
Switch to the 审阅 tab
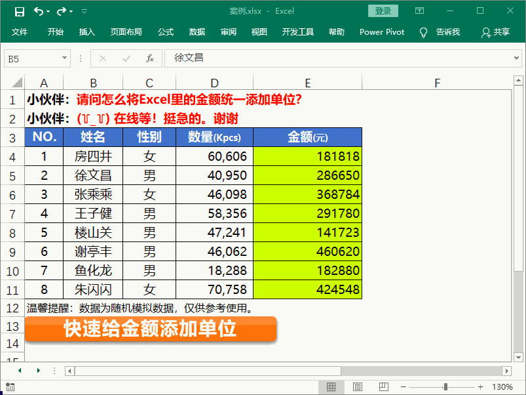(x=229, y=32)
